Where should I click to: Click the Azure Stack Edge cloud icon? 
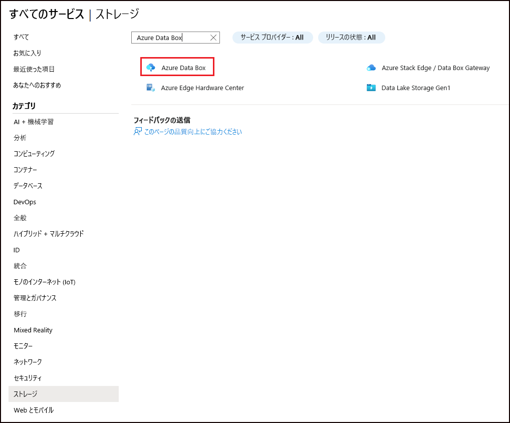tap(371, 68)
